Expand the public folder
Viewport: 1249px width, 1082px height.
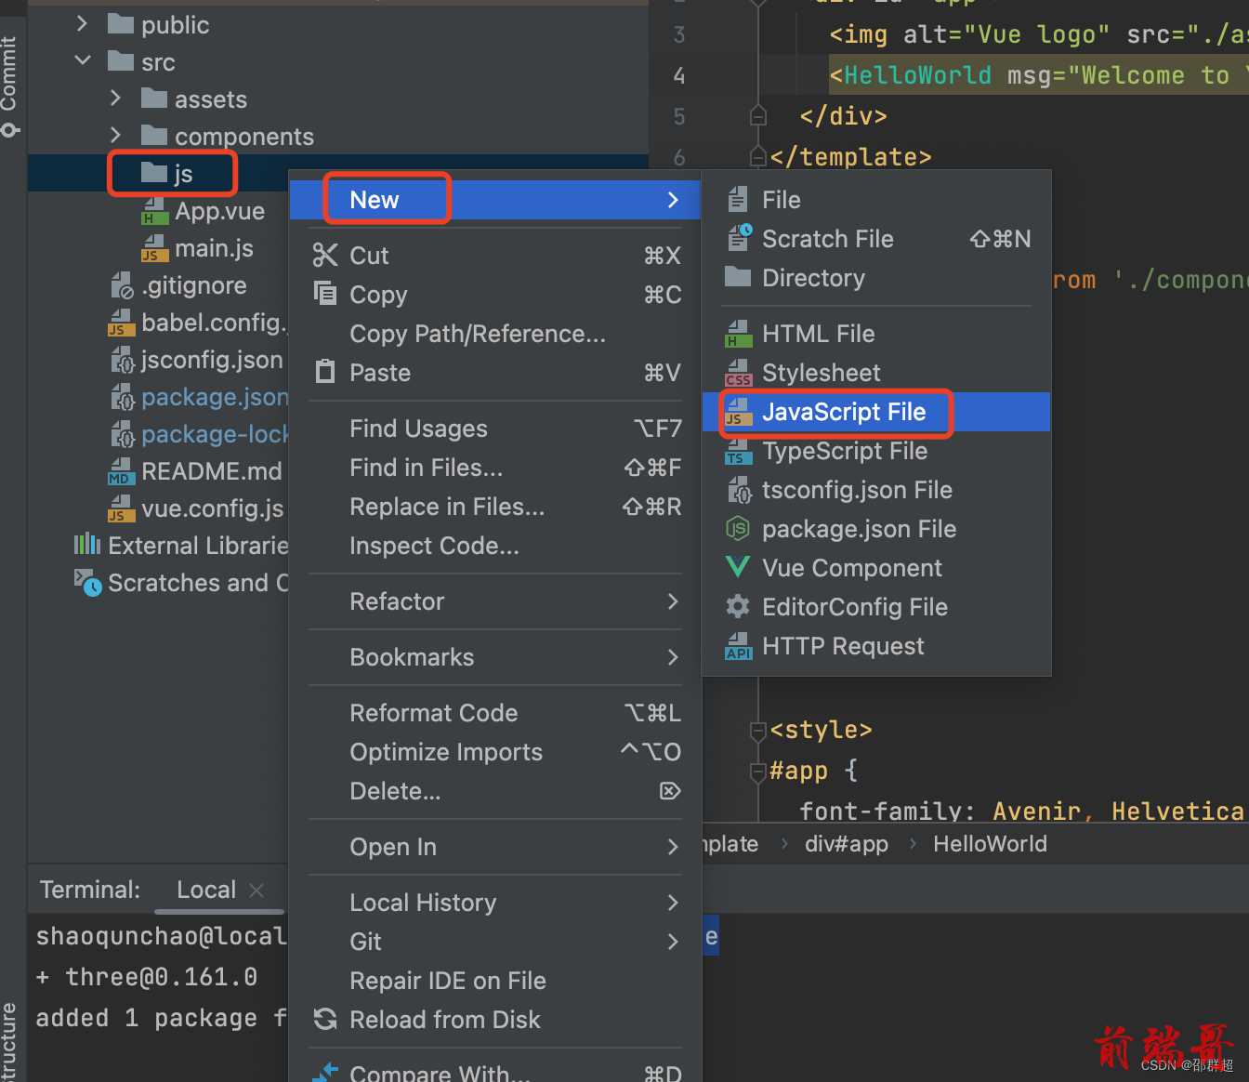(x=83, y=23)
